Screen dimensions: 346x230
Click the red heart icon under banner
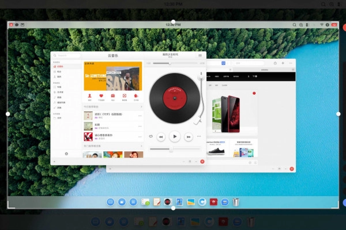101,96
